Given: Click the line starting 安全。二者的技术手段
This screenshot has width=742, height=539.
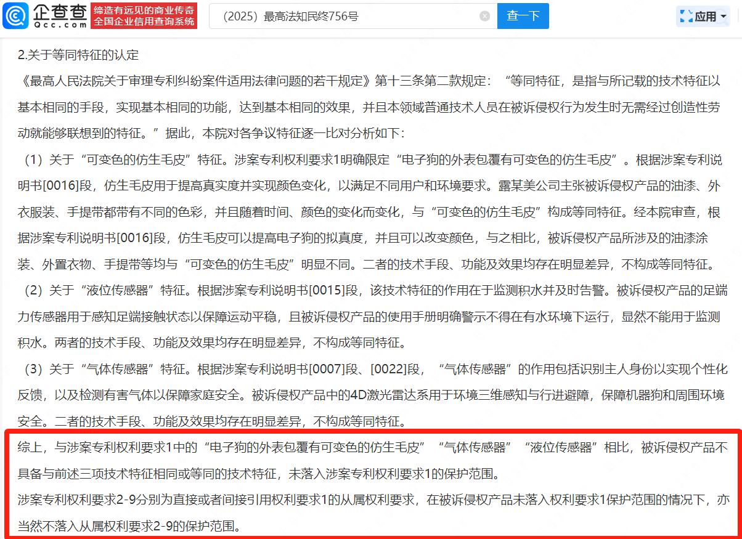Looking at the screenshot, I should 211,421.
